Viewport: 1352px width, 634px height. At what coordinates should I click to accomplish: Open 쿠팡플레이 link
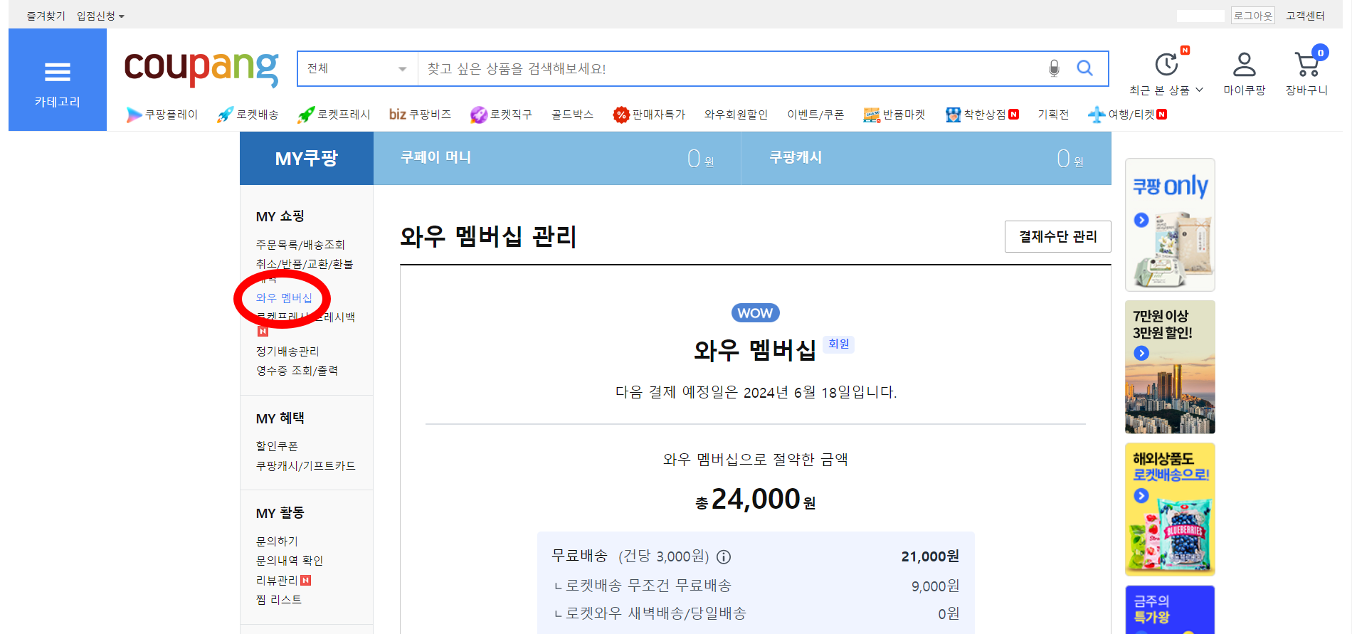point(162,115)
